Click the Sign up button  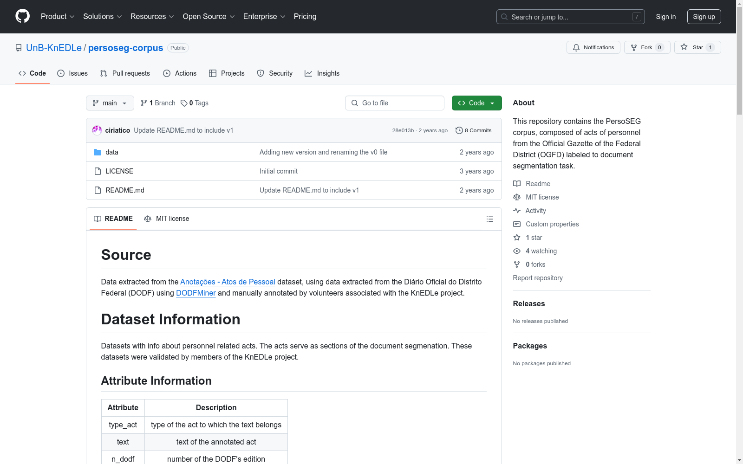pos(704,17)
